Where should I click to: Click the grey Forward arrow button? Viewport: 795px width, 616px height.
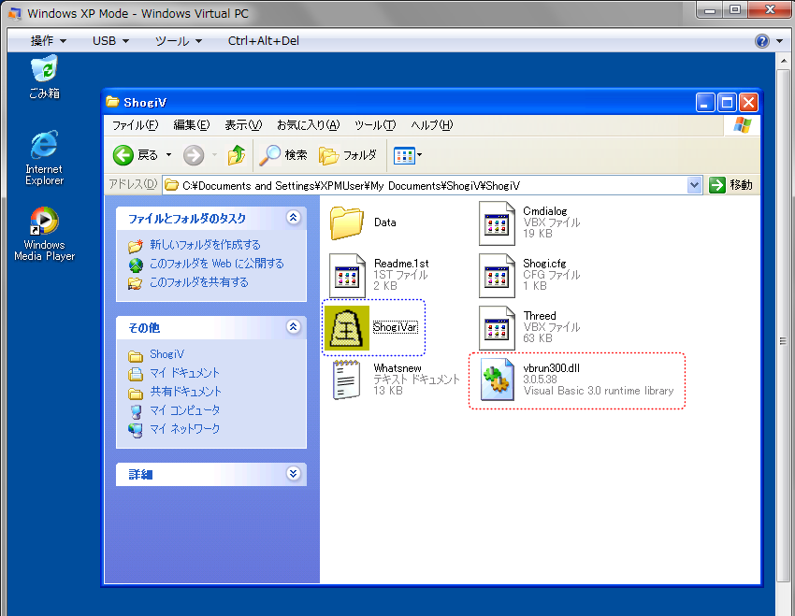point(194,155)
